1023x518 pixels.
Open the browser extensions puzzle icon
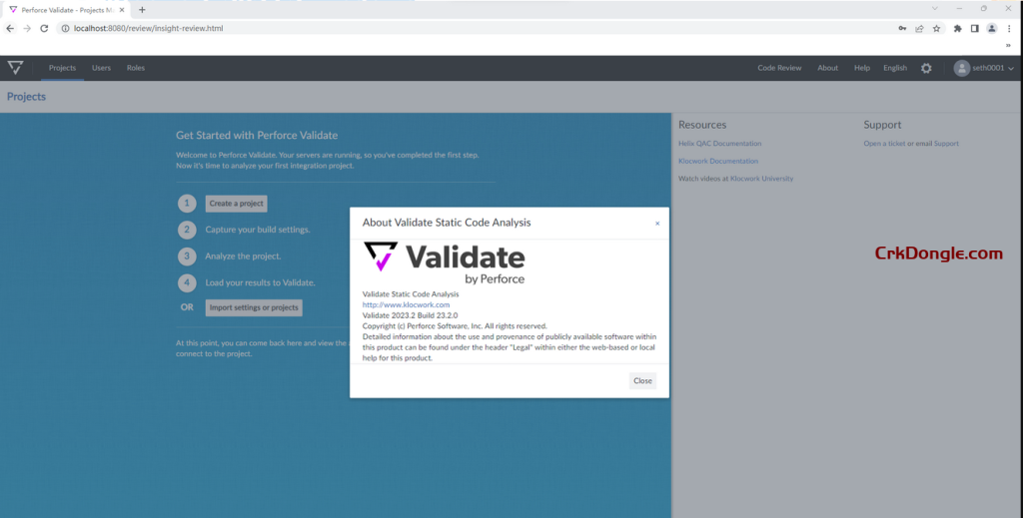958,29
